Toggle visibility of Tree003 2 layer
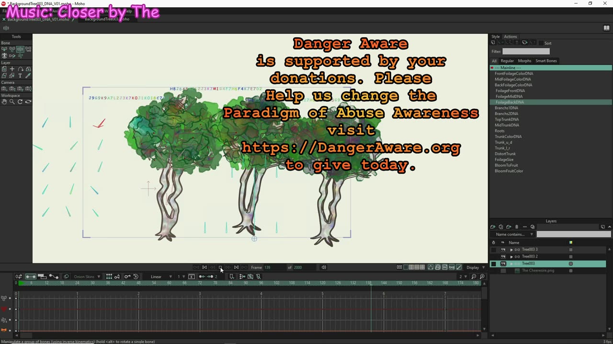The width and height of the screenshot is (613, 344). [503, 257]
